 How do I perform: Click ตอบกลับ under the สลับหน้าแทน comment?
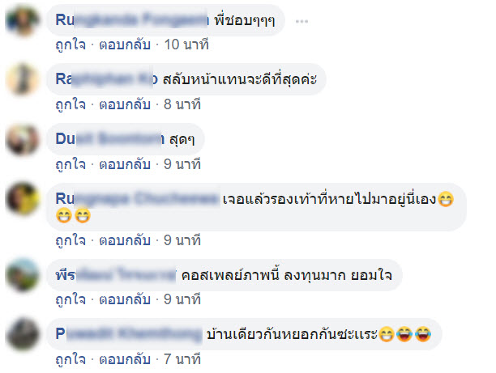(x=125, y=104)
